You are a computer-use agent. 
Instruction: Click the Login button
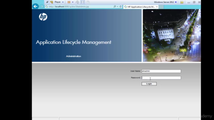point(149,84)
